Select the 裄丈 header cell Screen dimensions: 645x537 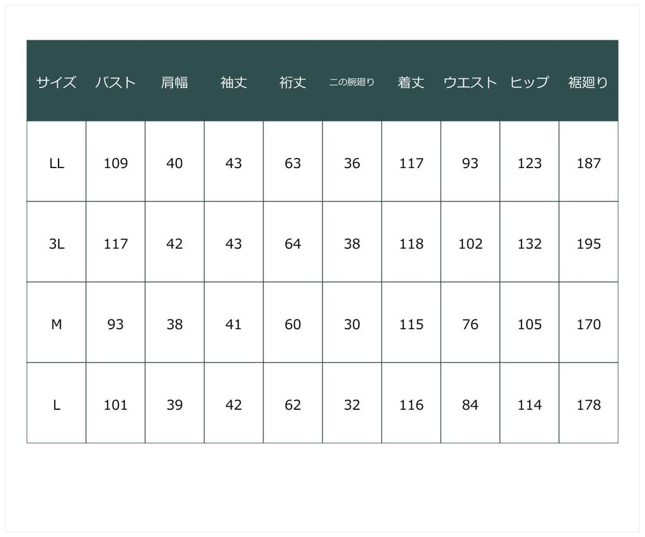coord(293,82)
